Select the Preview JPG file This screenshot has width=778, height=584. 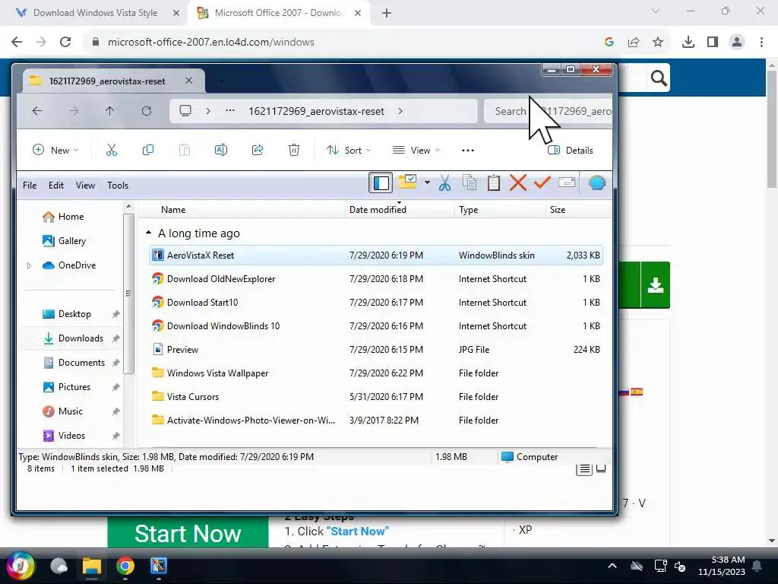click(x=376, y=350)
